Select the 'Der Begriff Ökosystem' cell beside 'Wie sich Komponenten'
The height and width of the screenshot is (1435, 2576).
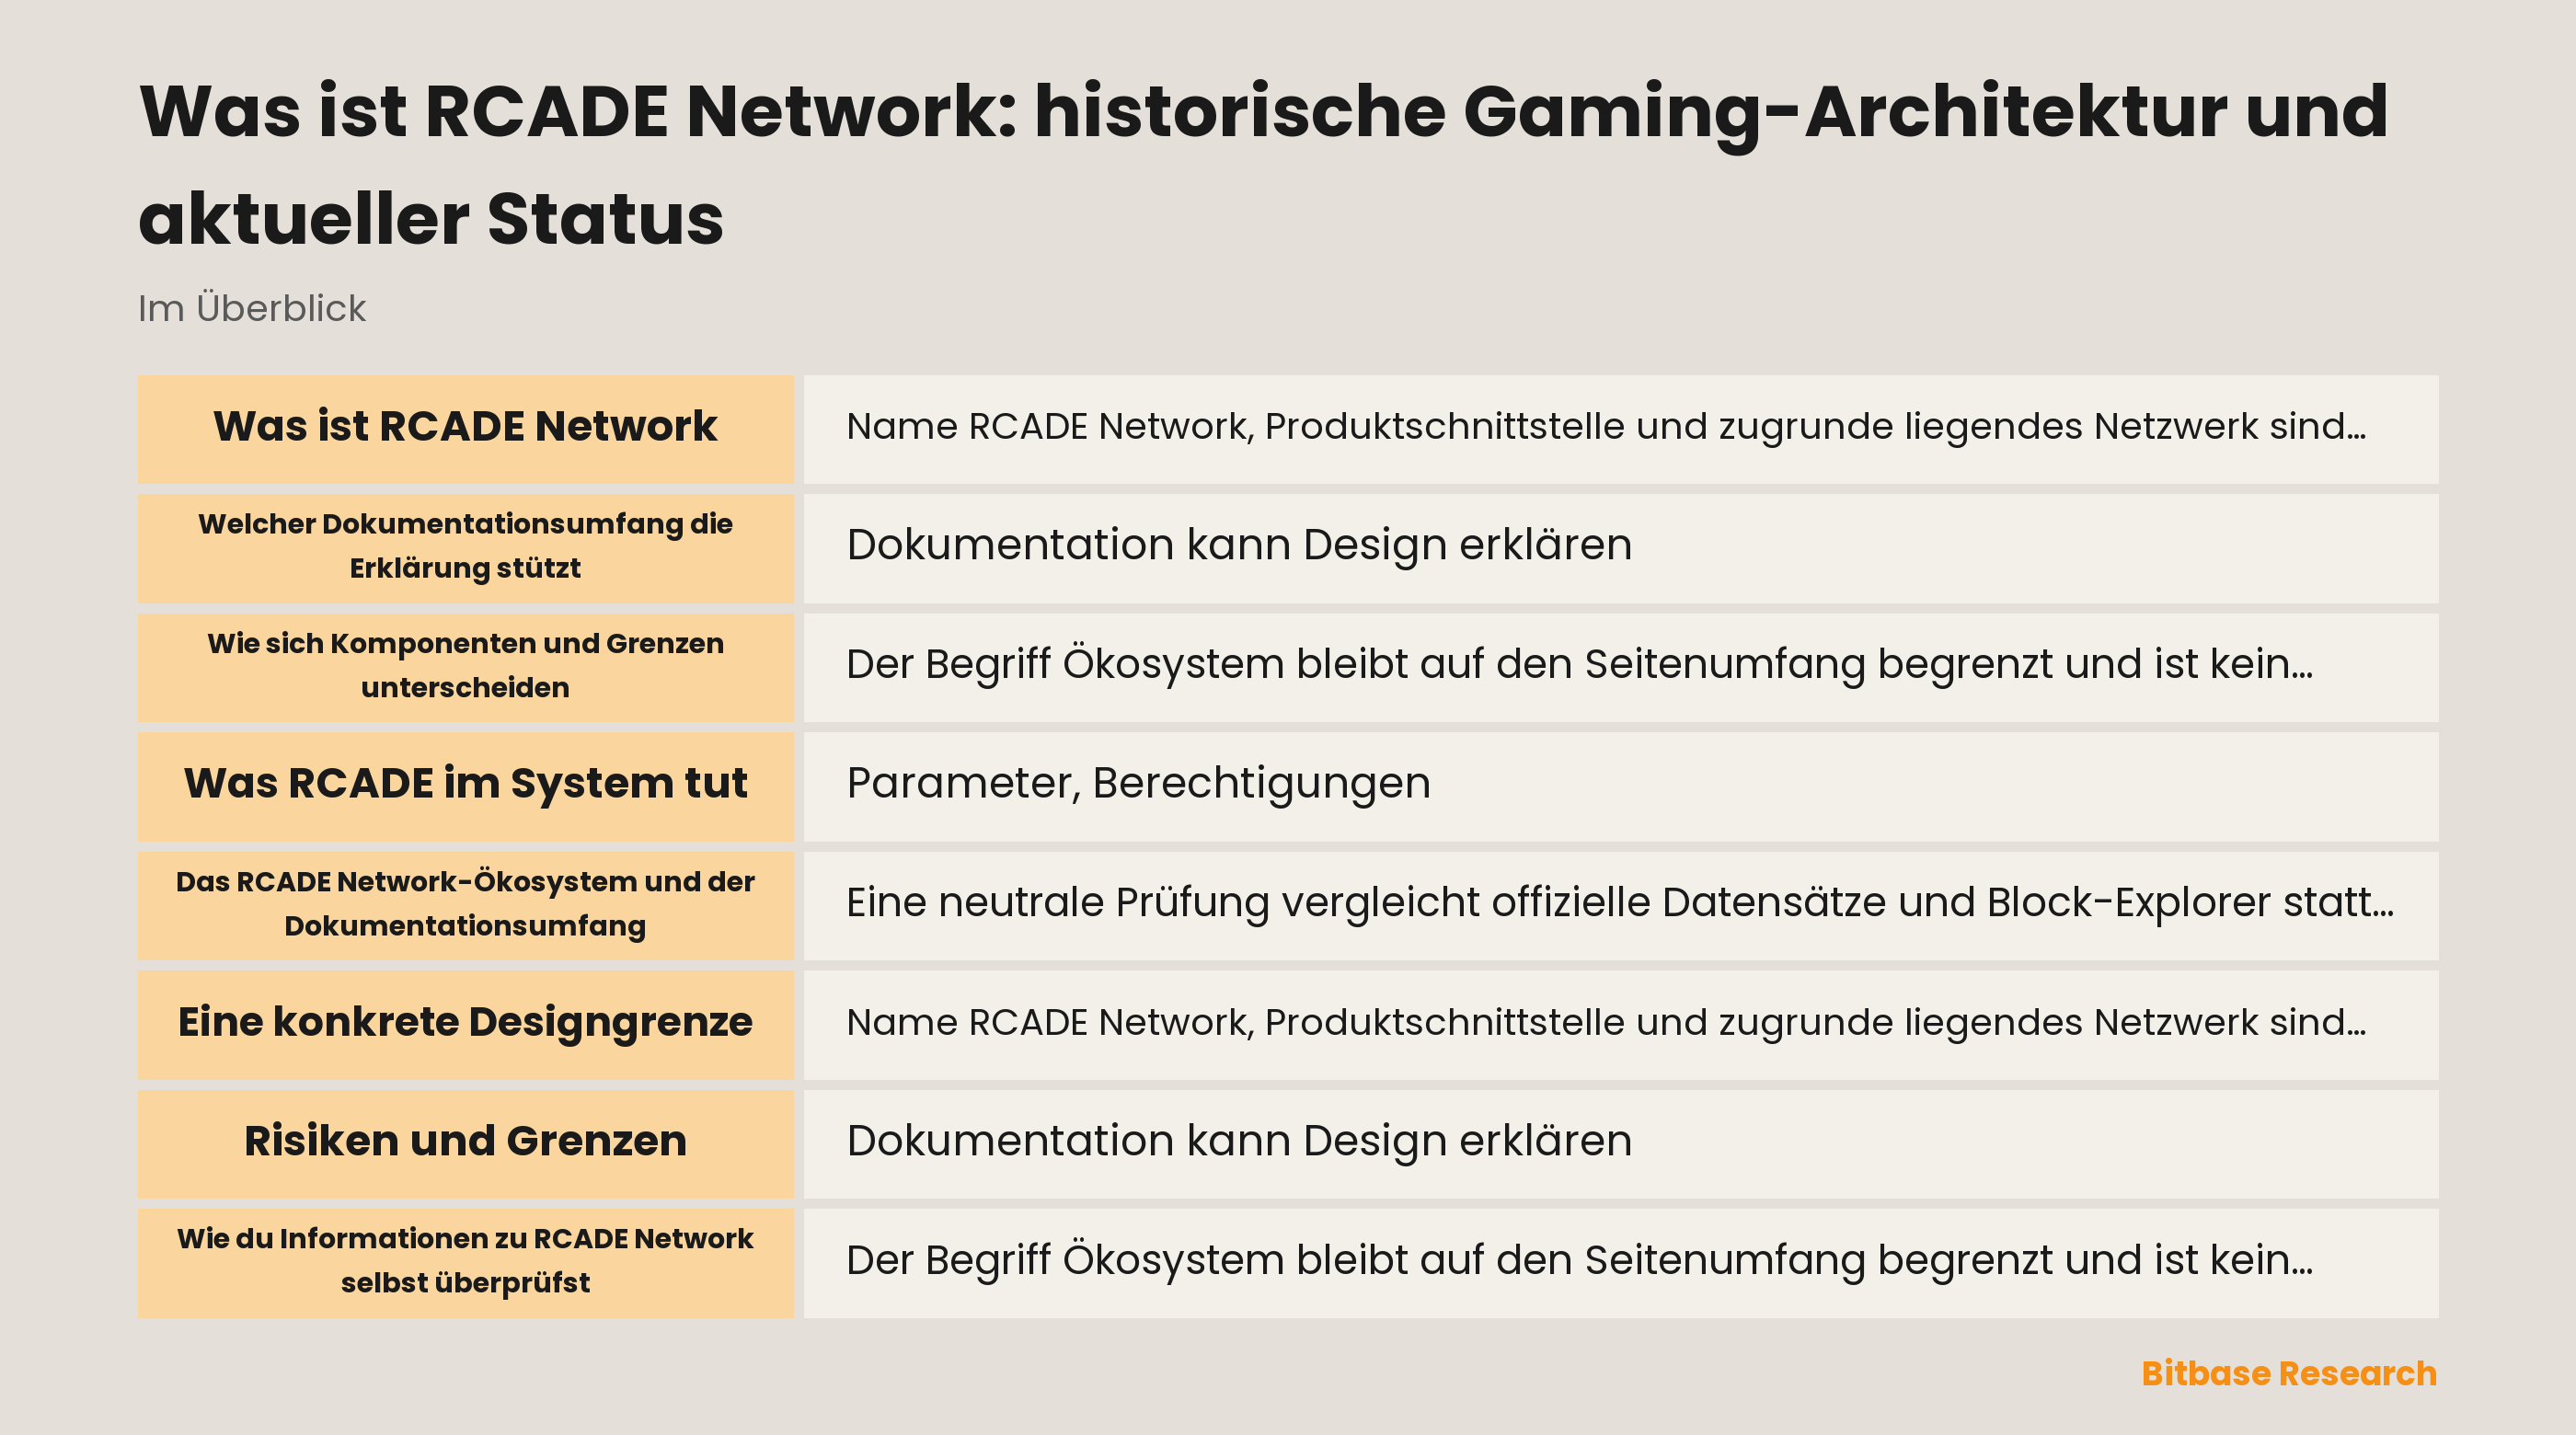[x=1620, y=667]
